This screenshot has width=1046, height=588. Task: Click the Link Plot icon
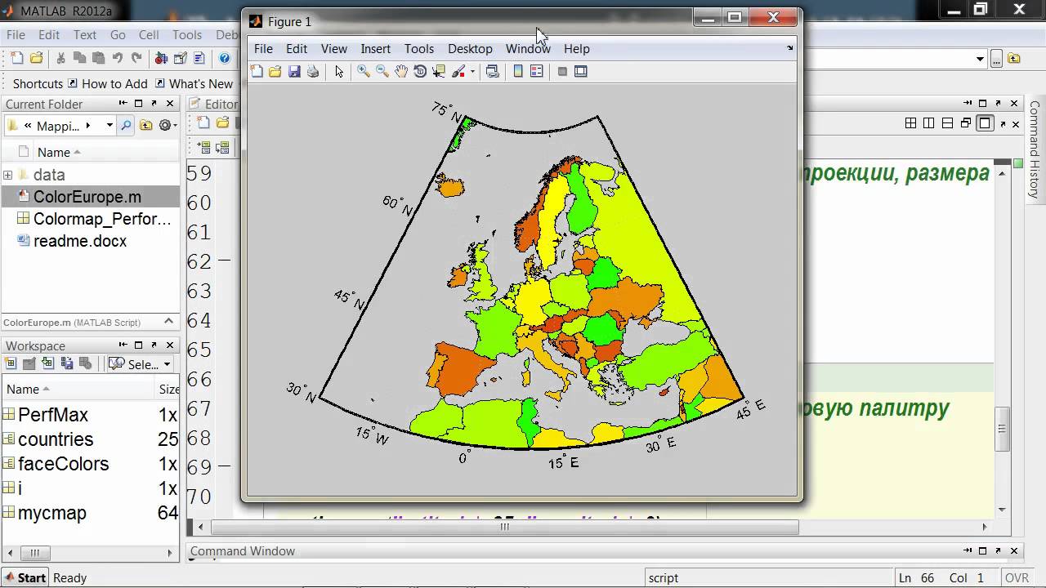[x=492, y=72]
